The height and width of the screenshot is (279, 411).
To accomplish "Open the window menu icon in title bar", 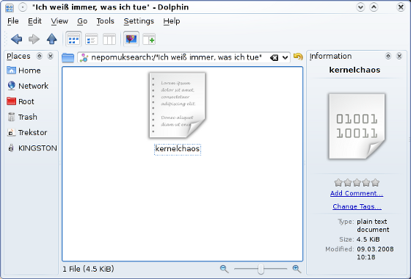I will click(10, 7).
